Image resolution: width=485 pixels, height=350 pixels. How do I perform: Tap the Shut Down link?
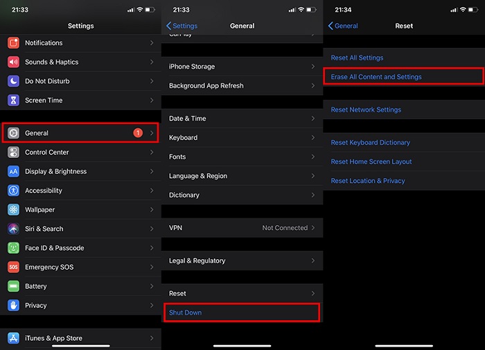tap(186, 313)
